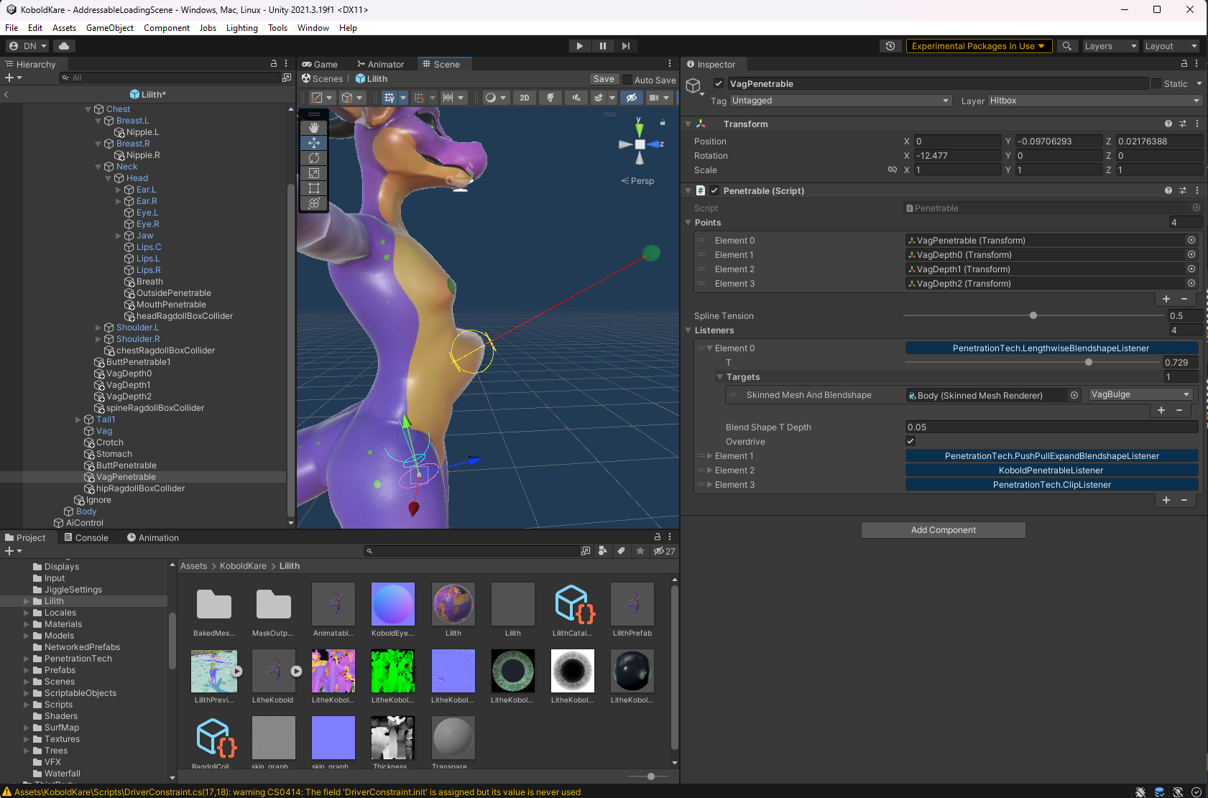The width and height of the screenshot is (1208, 798).
Task: Click search by label tag icon in Project
Action: tap(621, 551)
